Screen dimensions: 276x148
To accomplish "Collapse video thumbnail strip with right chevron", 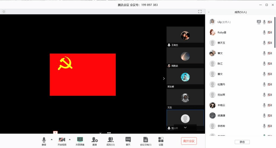I will (164, 78).
